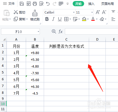
Task: Expand the eraser clear dropdown arrow
Action: coord(105,19)
